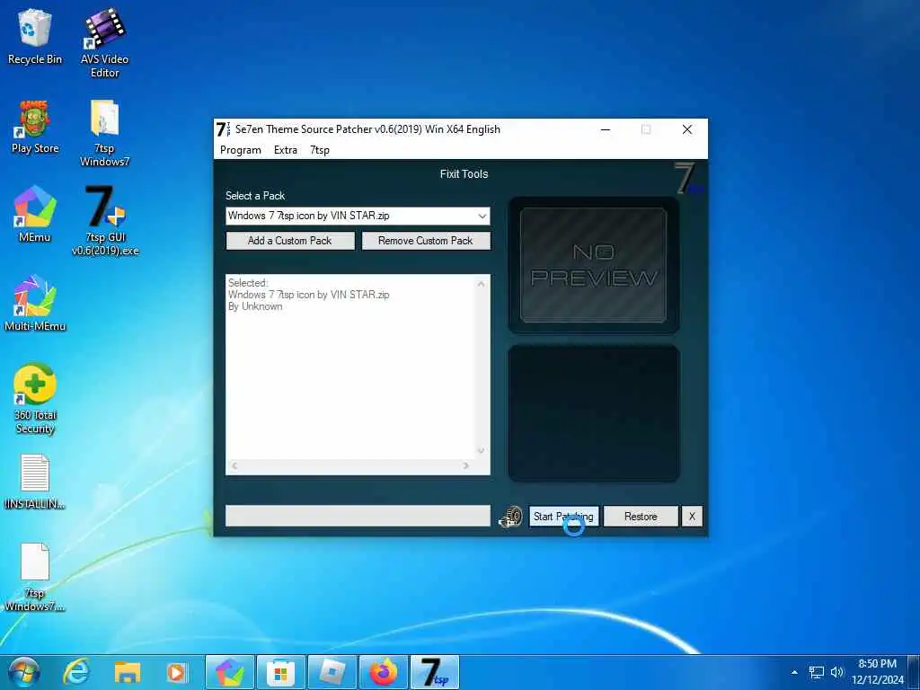The image size is (920, 690).
Task: Minimize the Se7en Theme Source Patcher window
Action: pyautogui.click(x=606, y=129)
